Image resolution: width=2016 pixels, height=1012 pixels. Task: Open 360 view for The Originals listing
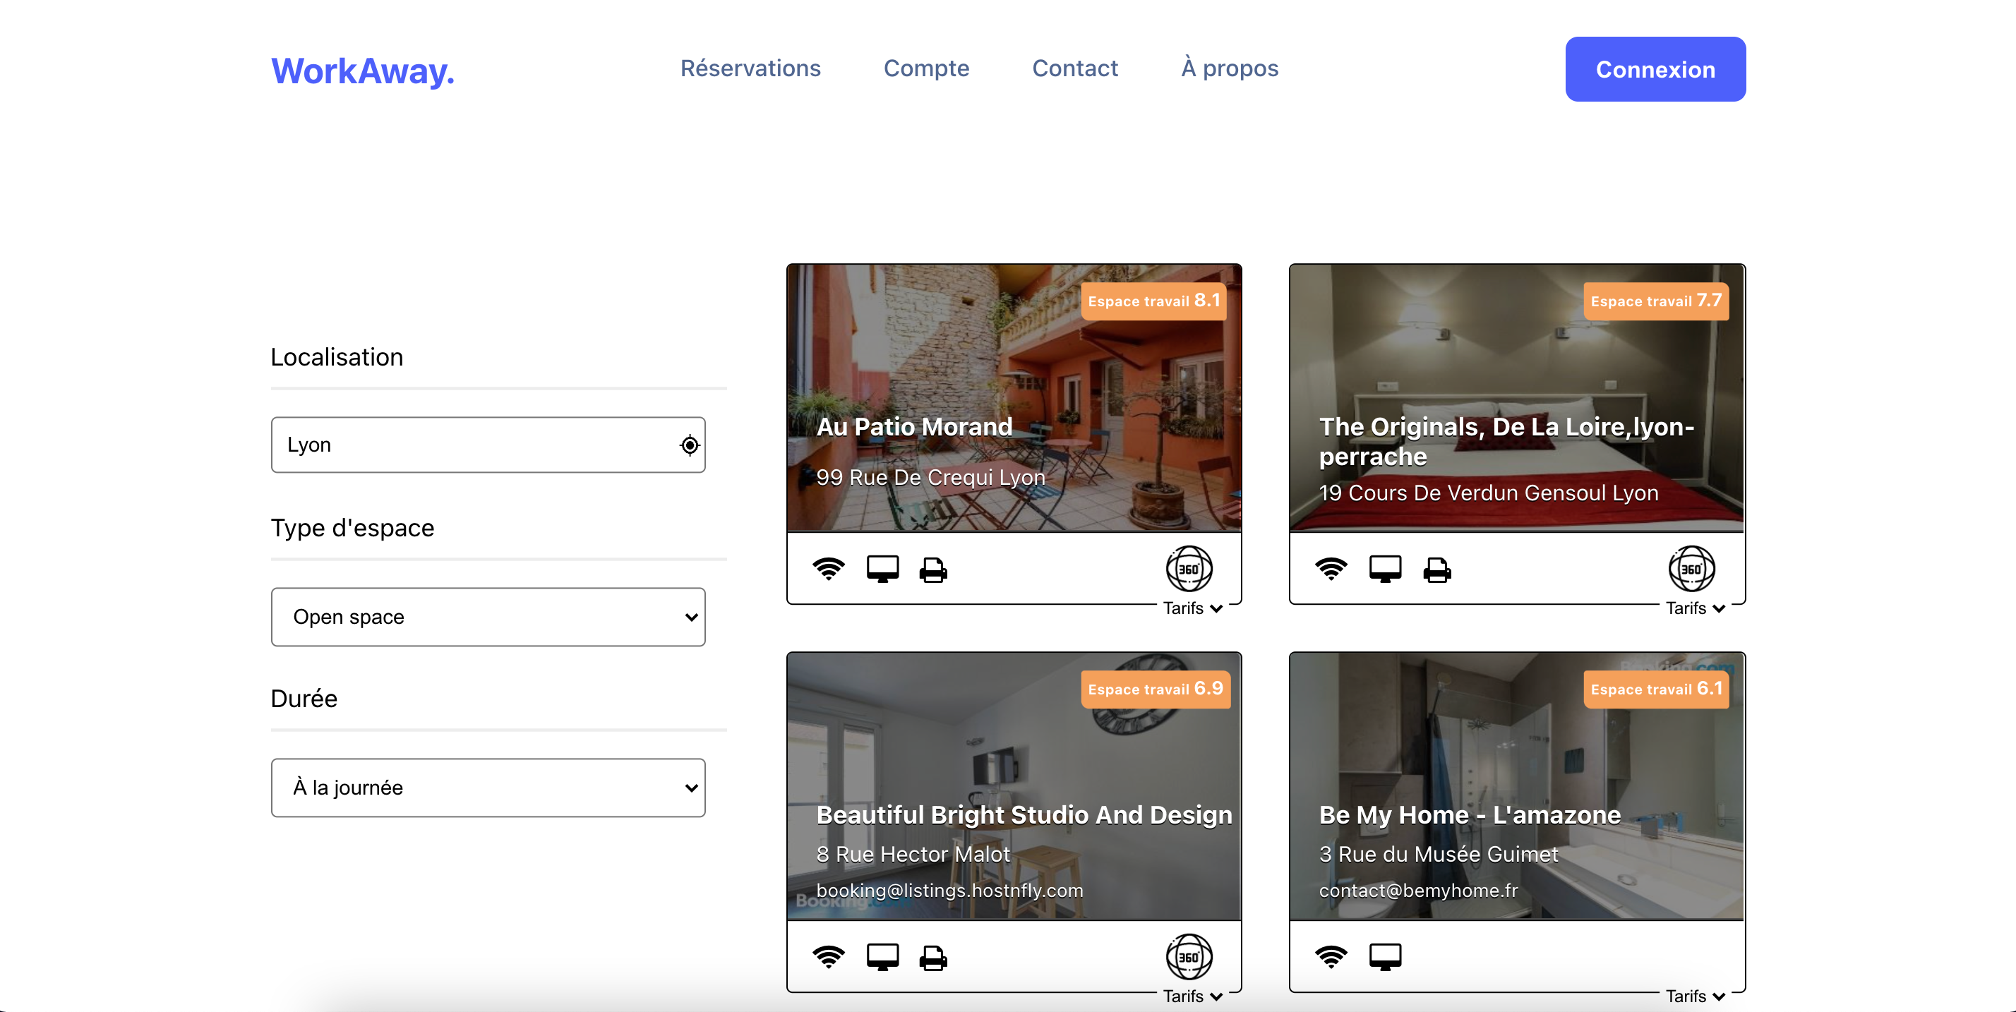click(x=1691, y=569)
